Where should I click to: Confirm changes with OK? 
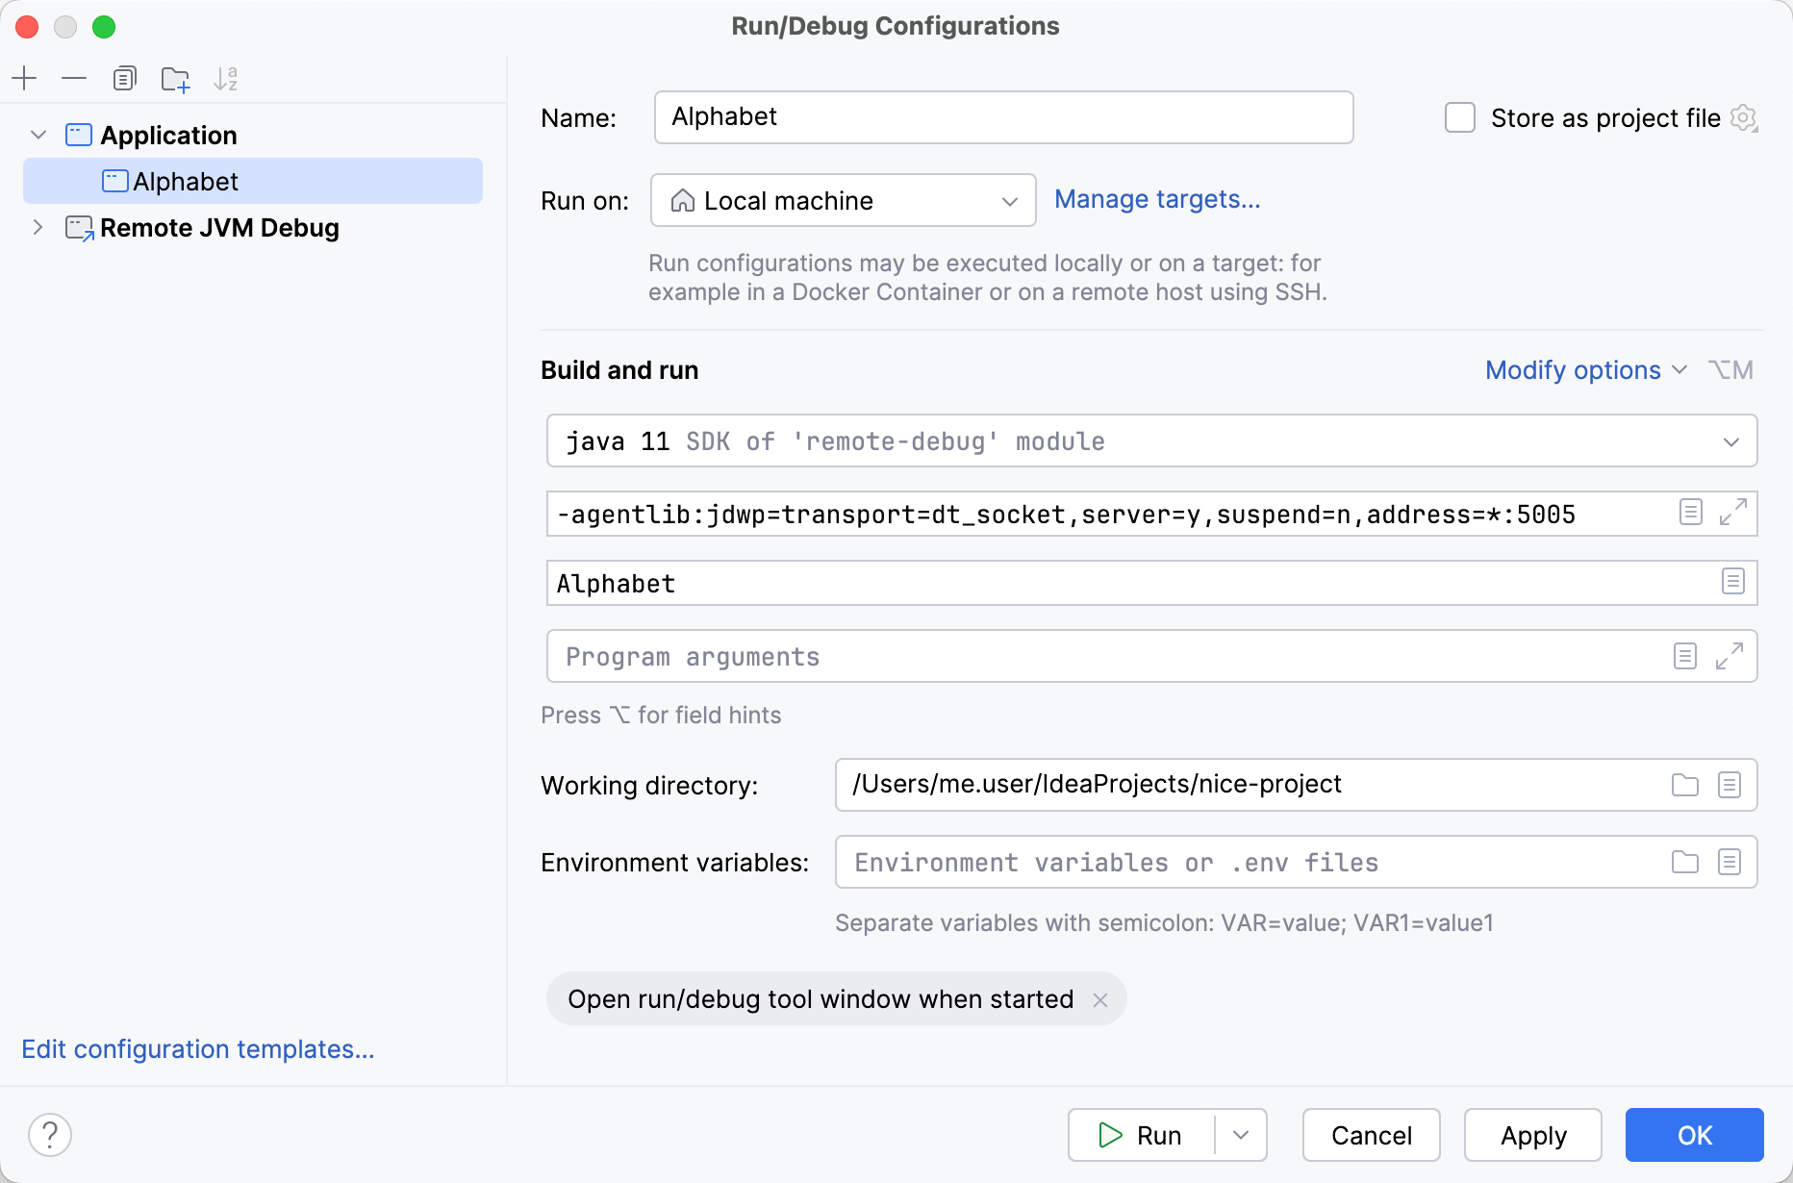point(1694,1135)
